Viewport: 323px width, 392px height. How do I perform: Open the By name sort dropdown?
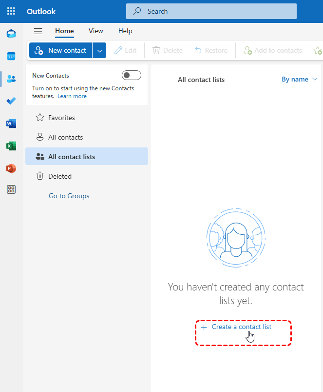point(299,79)
